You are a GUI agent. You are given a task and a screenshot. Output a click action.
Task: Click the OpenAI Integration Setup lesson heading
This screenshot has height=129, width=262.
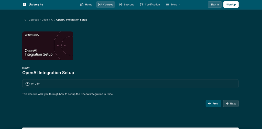pyautogui.click(x=48, y=73)
